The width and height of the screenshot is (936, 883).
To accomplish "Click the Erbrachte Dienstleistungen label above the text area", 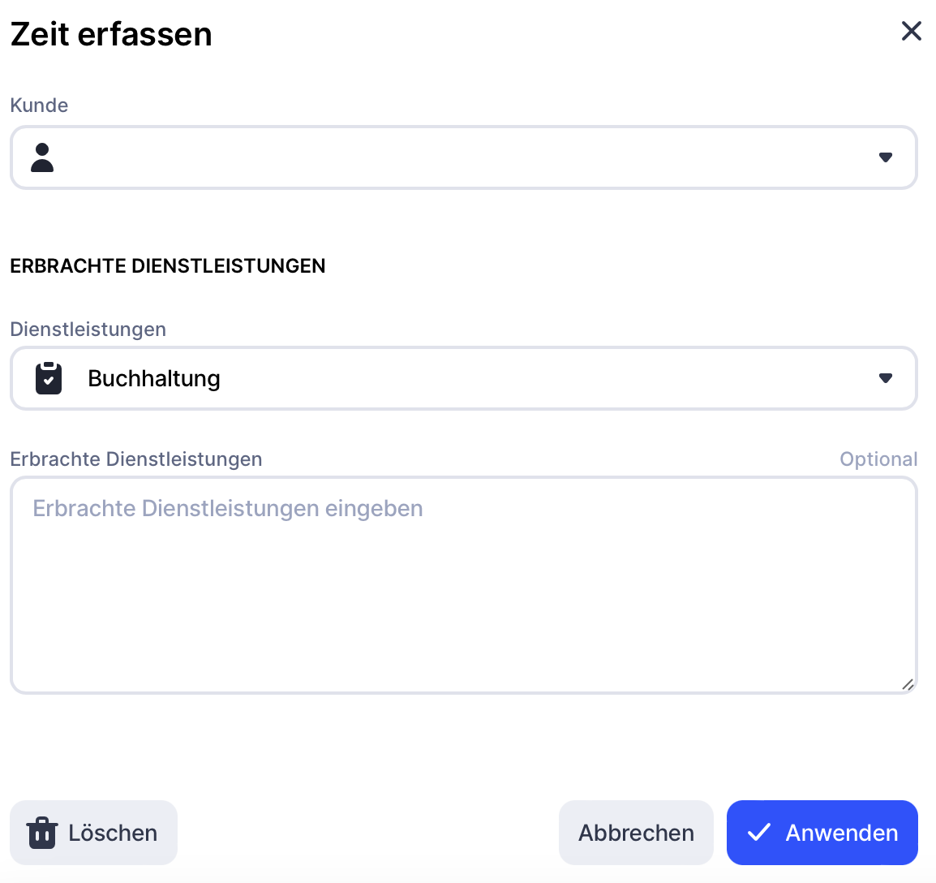I will click(x=135, y=459).
